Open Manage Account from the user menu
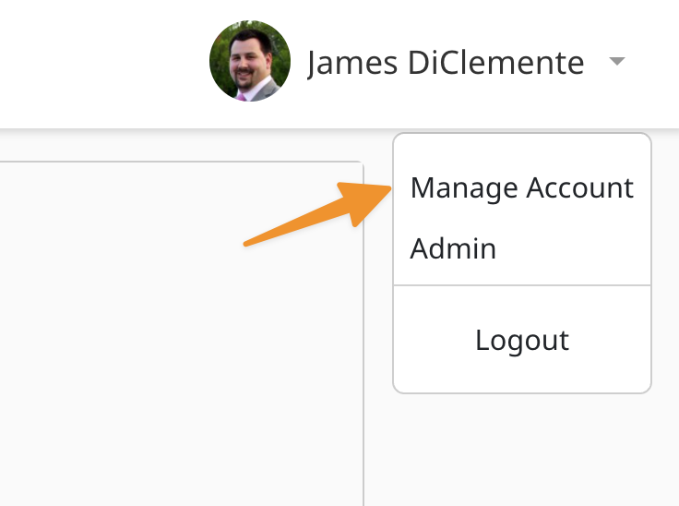The image size is (679, 506). click(x=521, y=188)
